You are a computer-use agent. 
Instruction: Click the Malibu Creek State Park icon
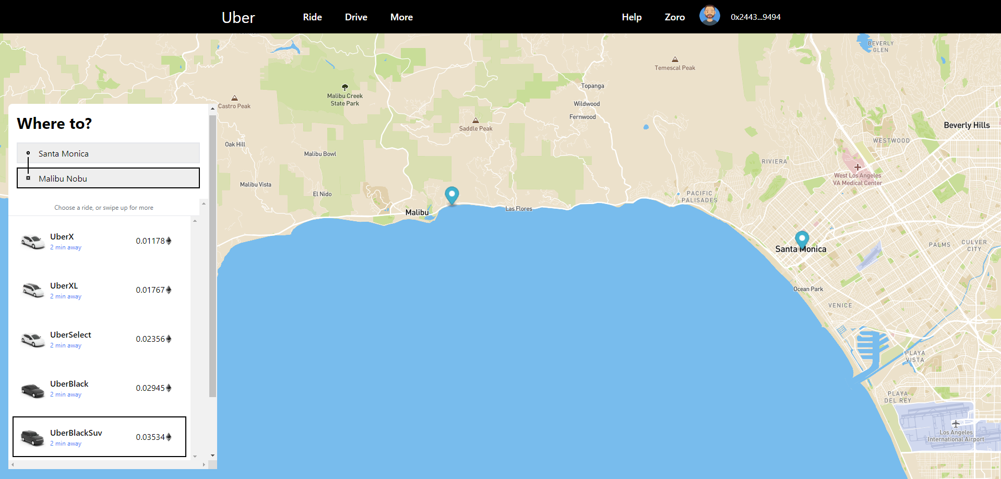pyautogui.click(x=344, y=87)
